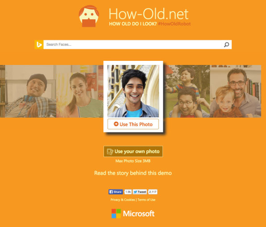Click the photo stack icon on upload button
Screen dimensions: 266x227
[110, 151]
